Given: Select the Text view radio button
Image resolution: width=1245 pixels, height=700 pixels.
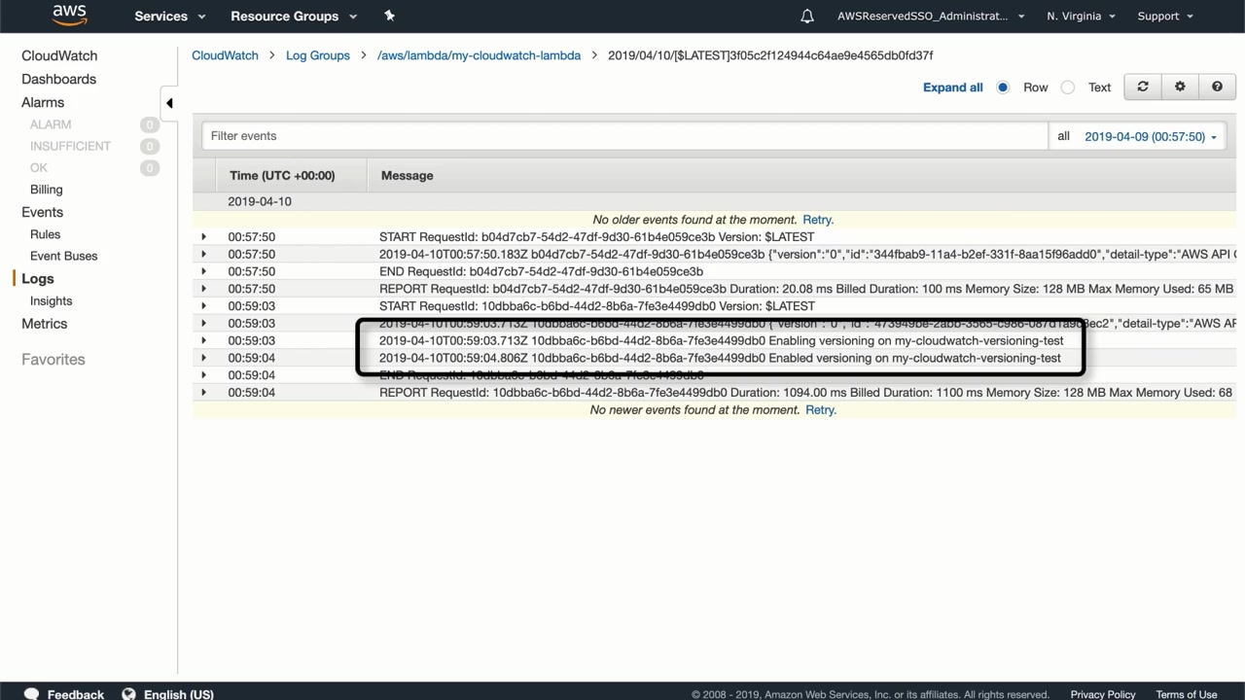Looking at the screenshot, I should pyautogui.click(x=1068, y=87).
